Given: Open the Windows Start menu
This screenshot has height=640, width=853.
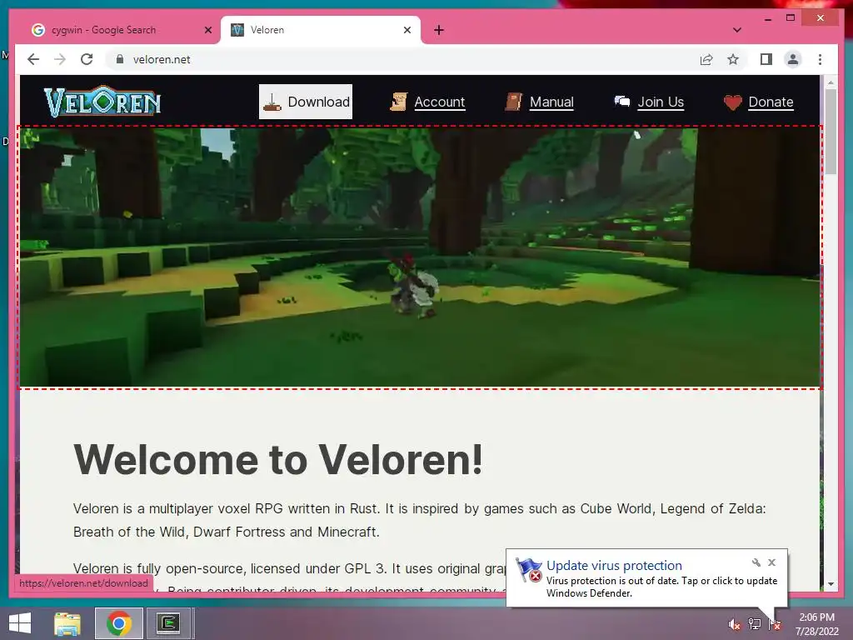Looking at the screenshot, I should coord(20,623).
